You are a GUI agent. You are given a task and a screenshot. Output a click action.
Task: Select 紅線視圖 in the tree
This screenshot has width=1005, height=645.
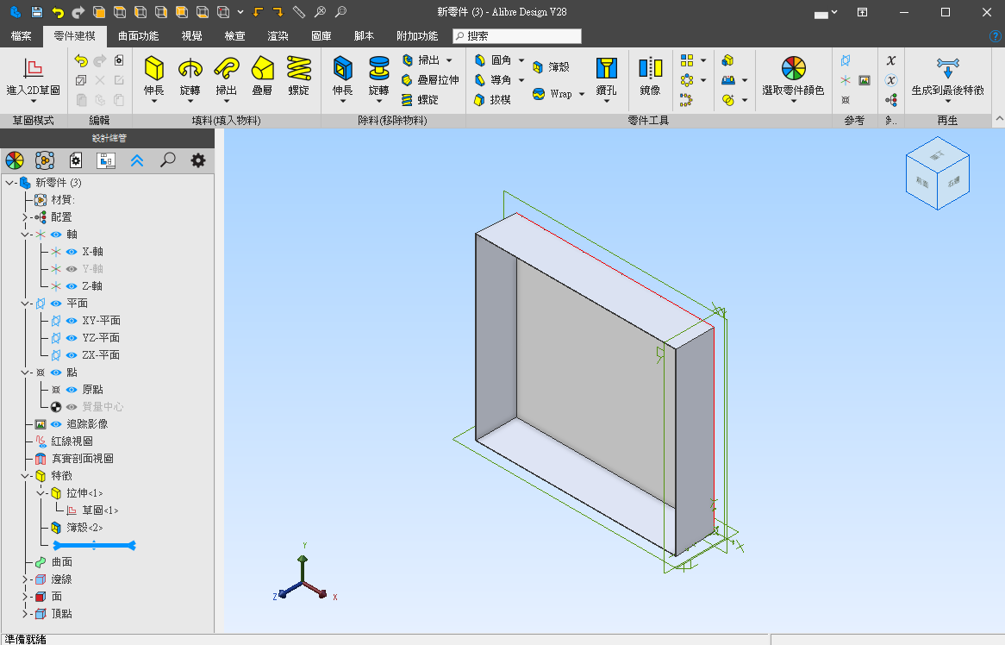(72, 441)
